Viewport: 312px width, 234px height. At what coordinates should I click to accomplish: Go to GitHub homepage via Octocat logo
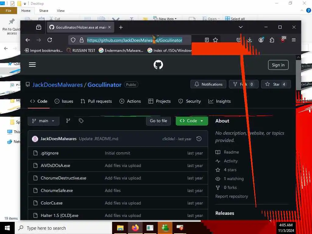click(x=158, y=65)
